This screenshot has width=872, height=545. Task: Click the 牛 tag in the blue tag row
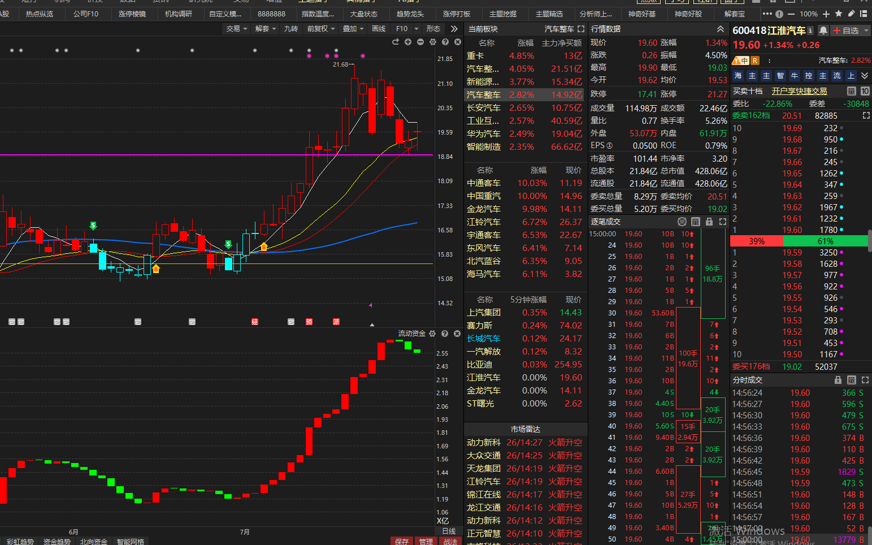coord(795,76)
